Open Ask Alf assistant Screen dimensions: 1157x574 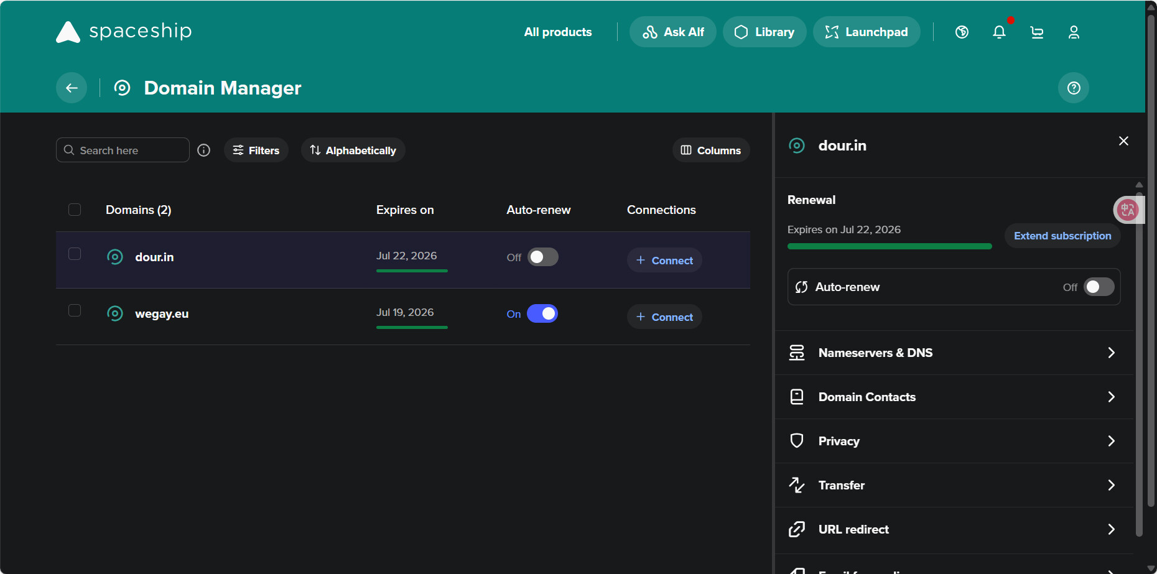coord(673,32)
